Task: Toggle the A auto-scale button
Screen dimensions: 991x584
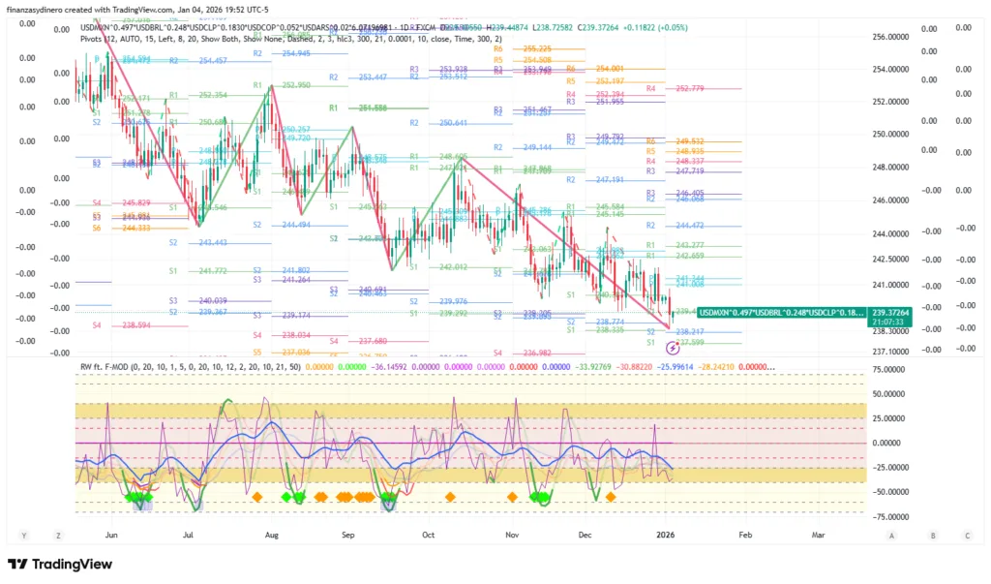Action: 891,535
